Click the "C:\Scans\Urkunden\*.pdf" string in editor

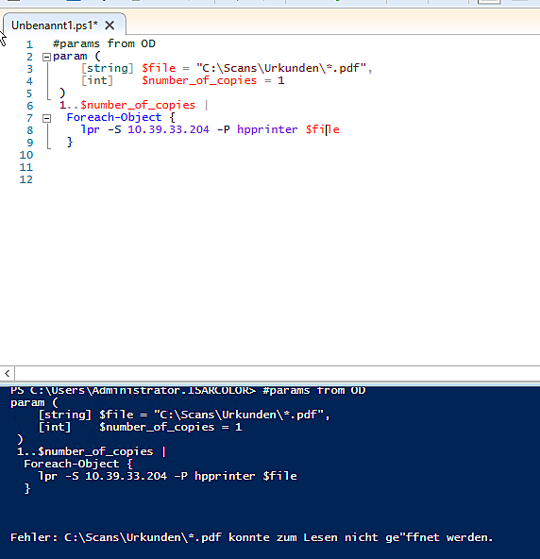[281, 68]
